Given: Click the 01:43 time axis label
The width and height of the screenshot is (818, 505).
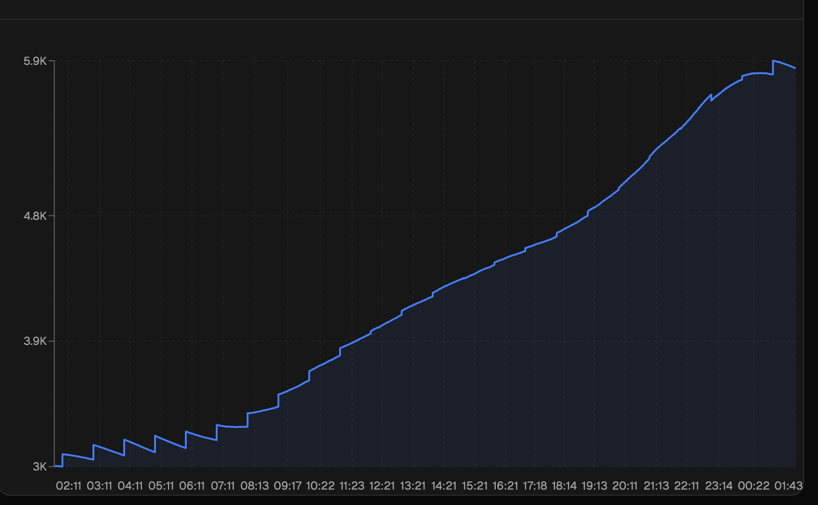Looking at the screenshot, I should click(x=788, y=486).
